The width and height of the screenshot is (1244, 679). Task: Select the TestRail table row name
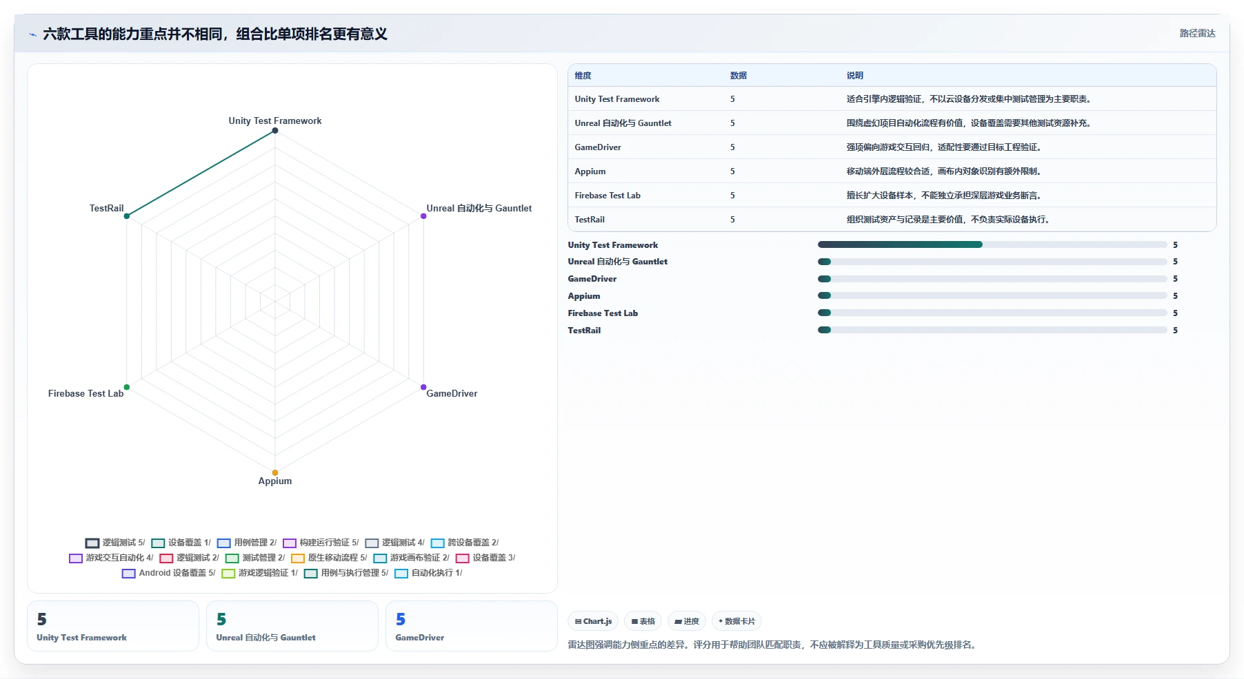point(590,220)
